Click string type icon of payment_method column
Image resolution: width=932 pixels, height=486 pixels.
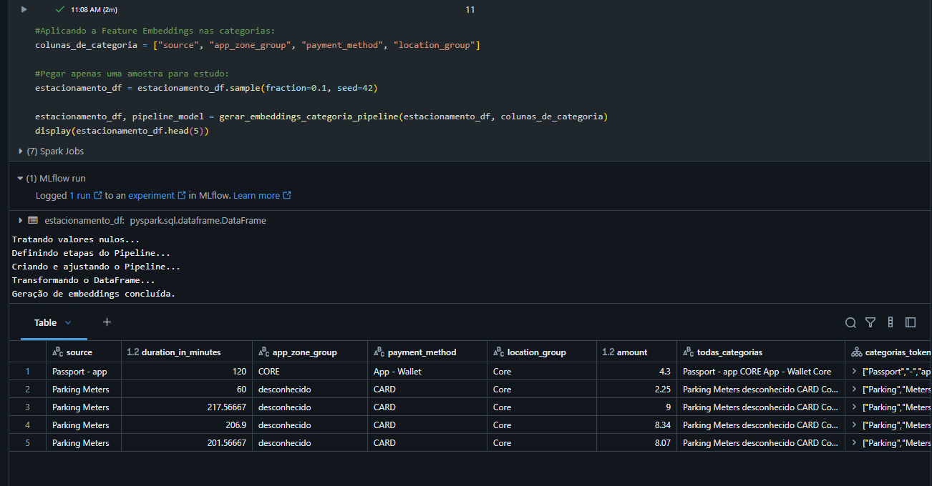pos(379,352)
